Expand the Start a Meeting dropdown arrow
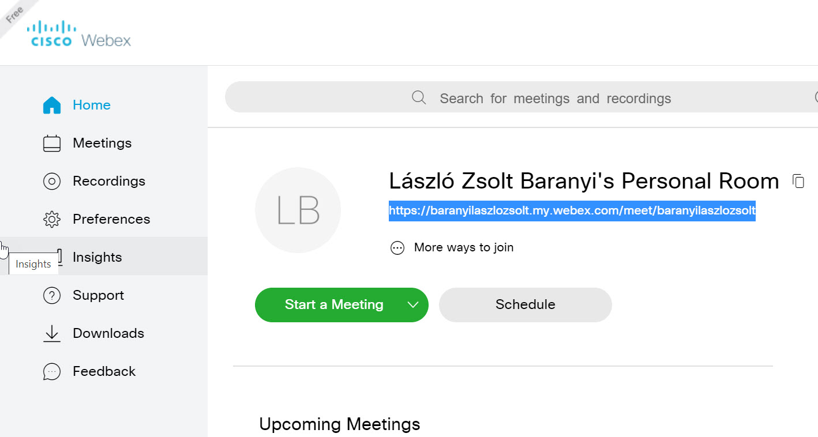The image size is (818, 437). 413,305
